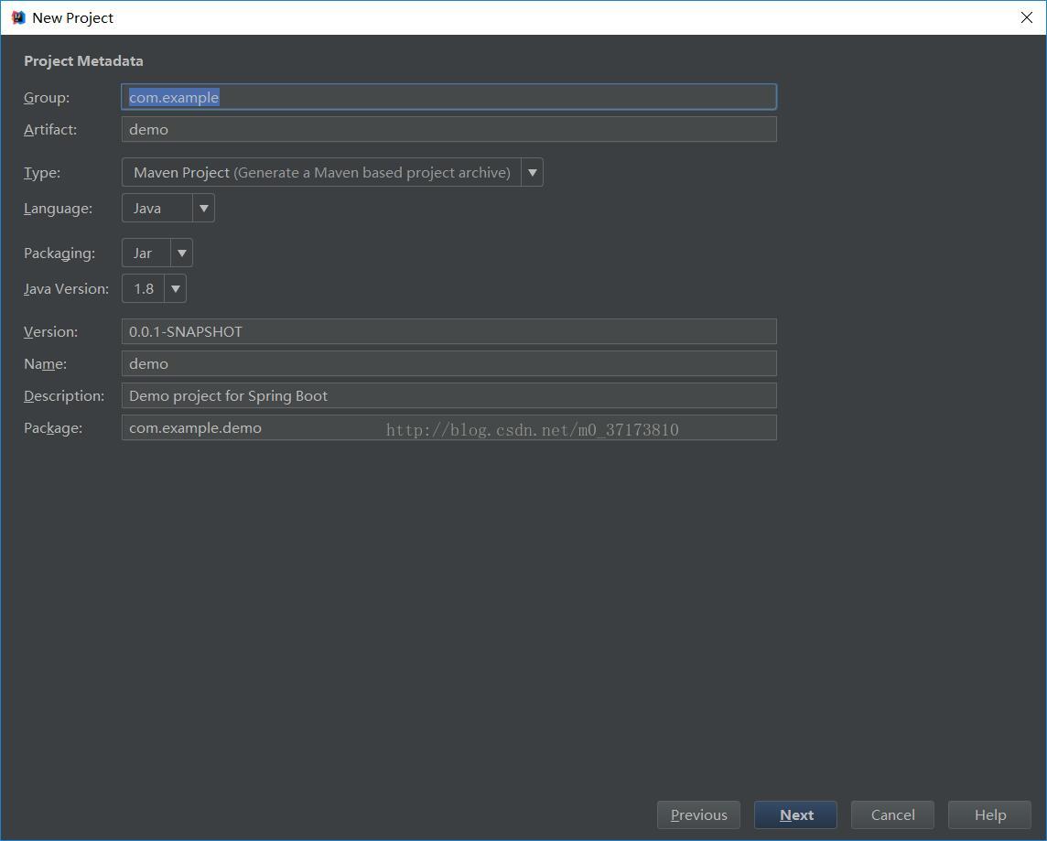Click into the Group input field
The image size is (1047, 841).
pyautogui.click(x=448, y=97)
